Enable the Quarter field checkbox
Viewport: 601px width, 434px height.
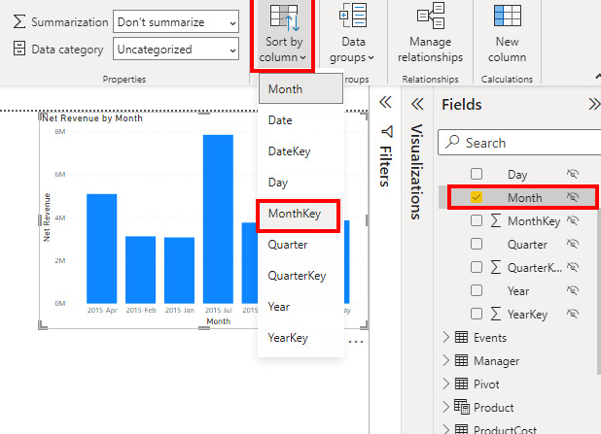coord(477,244)
